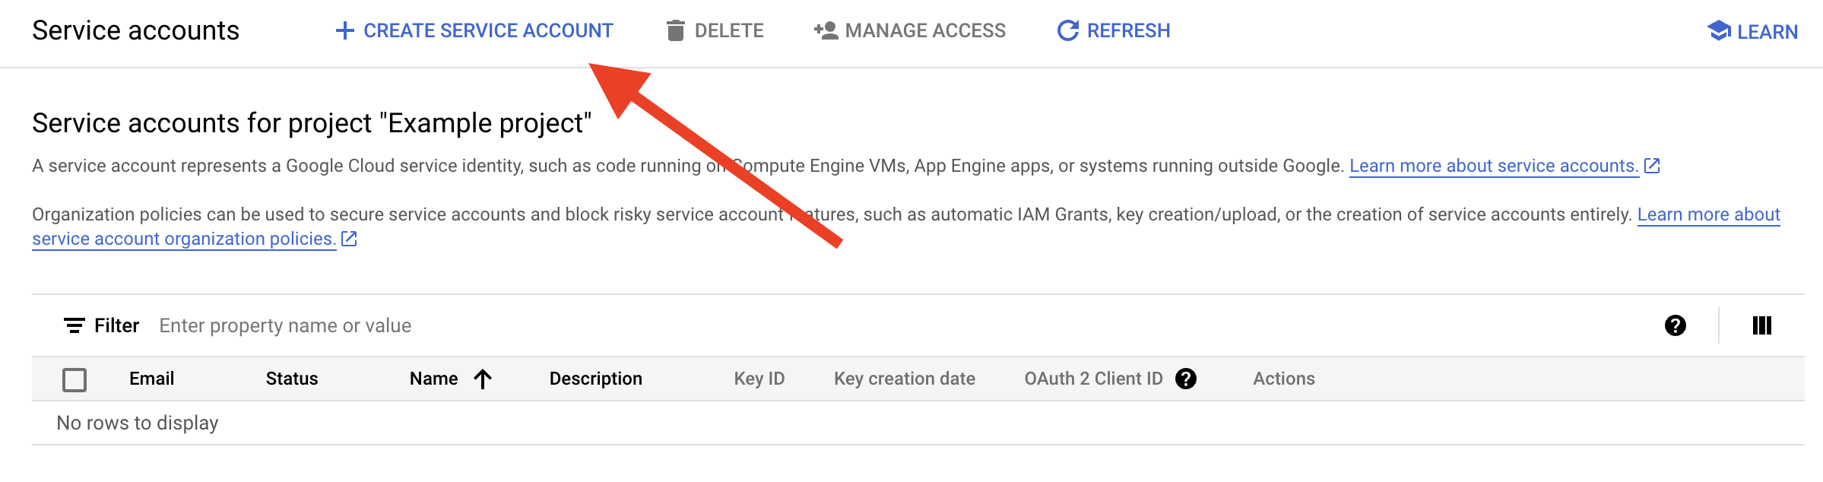The image size is (1823, 482).
Task: Sort table by Status column header
Action: pos(291,379)
